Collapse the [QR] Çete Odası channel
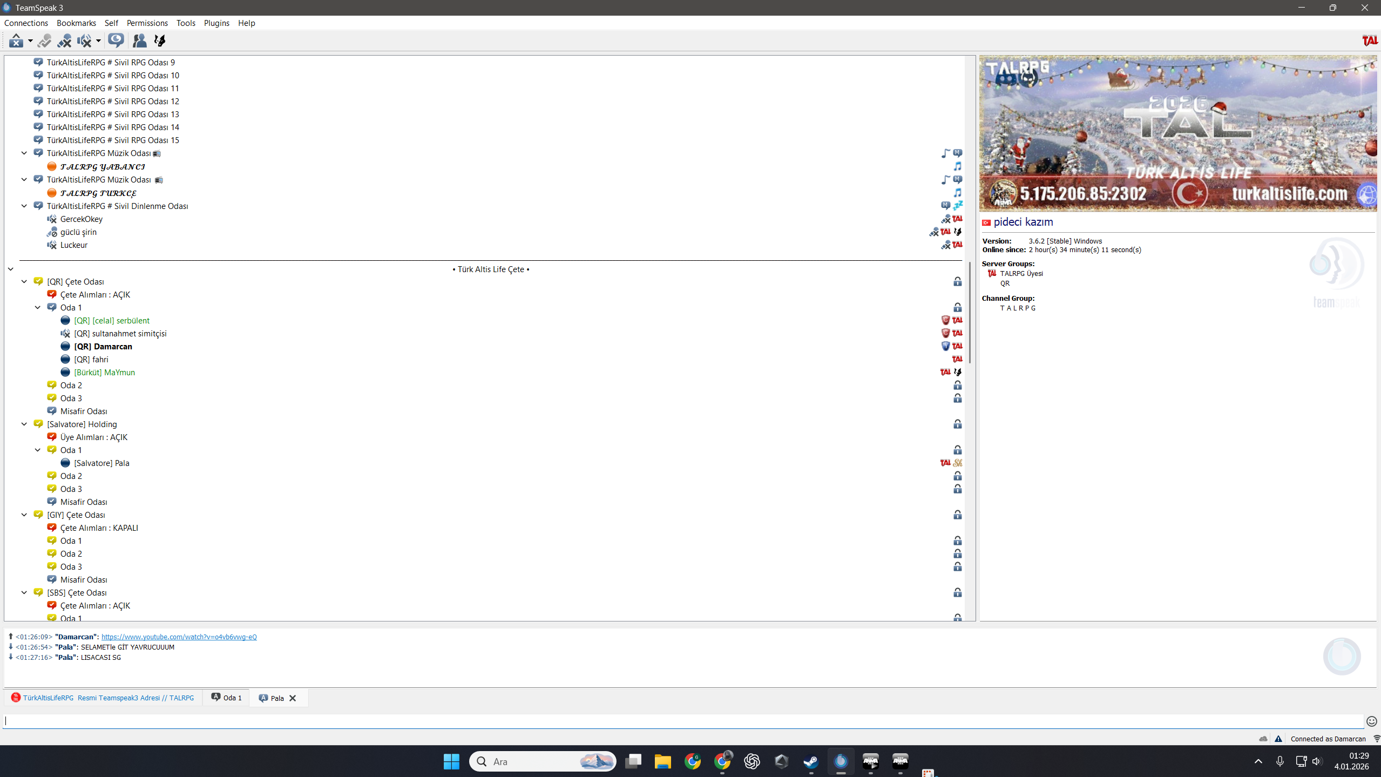Viewport: 1381px width, 777px height. pos(24,281)
